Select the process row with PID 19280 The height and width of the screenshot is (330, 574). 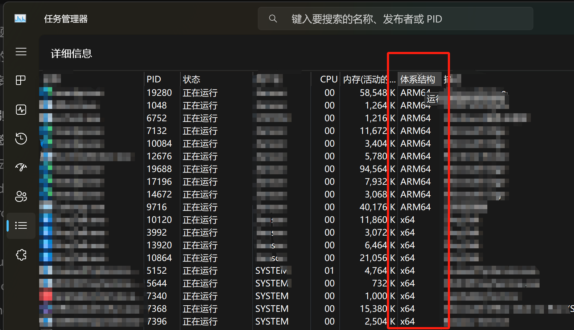point(159,93)
